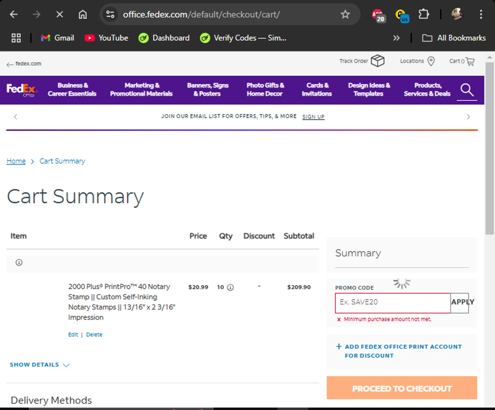Edit the Notary Stamp cart item
Viewport: 495px width, 410px height.
click(x=73, y=334)
